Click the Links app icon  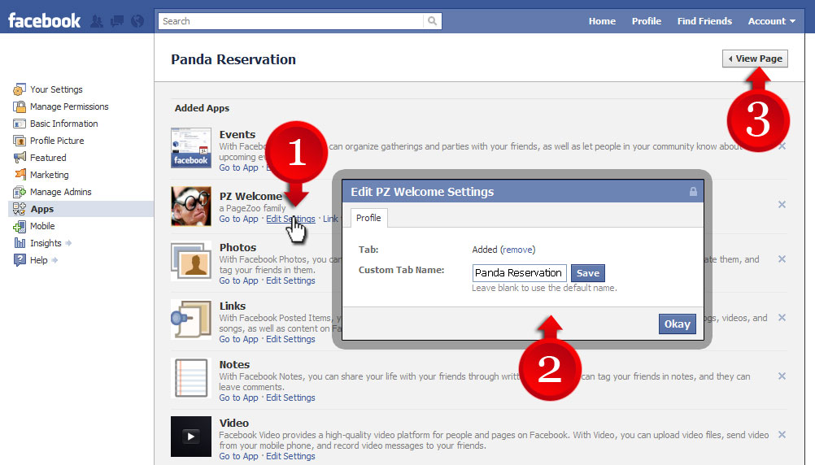(191, 319)
